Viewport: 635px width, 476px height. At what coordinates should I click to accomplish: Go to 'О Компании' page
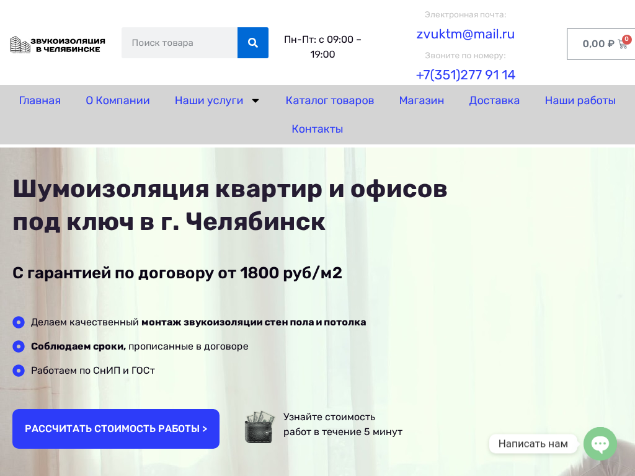tap(117, 100)
